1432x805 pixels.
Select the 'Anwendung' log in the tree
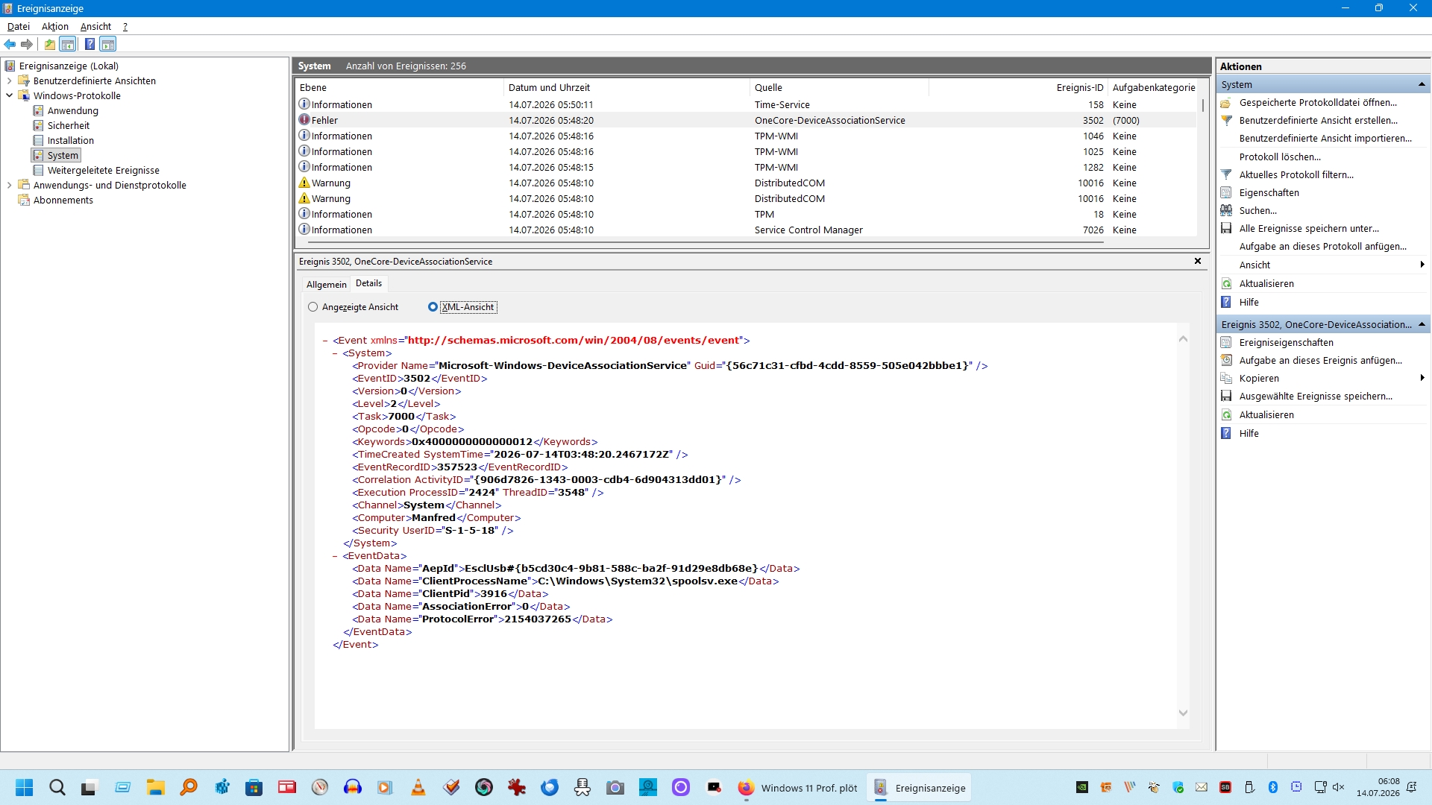73,110
